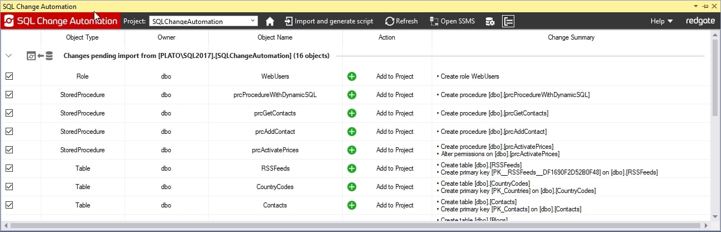
Task: Click green plus icon for prcActivatePrices
Action: click(352, 150)
